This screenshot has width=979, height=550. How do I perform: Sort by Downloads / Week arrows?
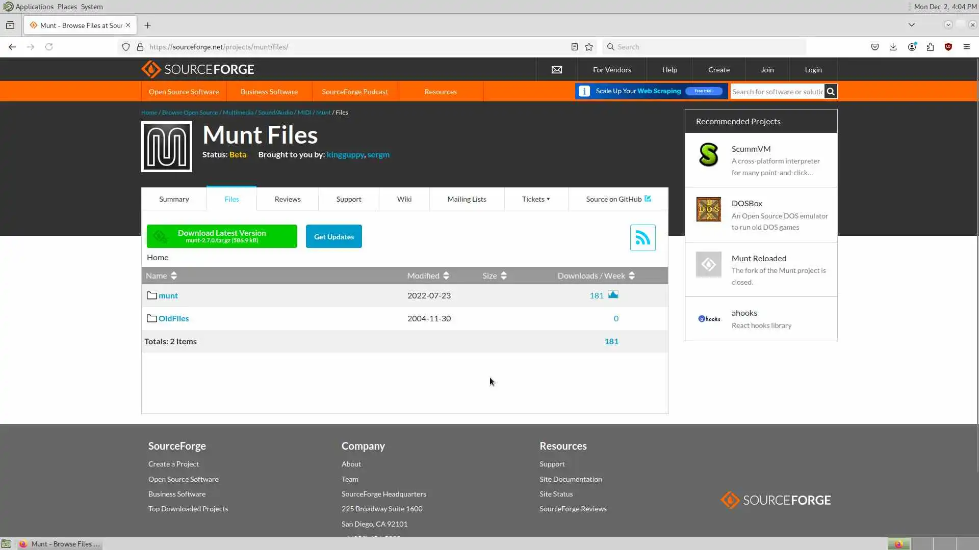(x=632, y=276)
